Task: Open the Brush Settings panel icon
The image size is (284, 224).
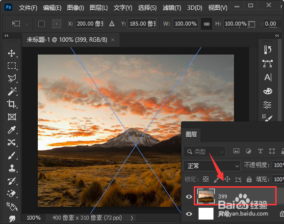Action: click(267, 117)
